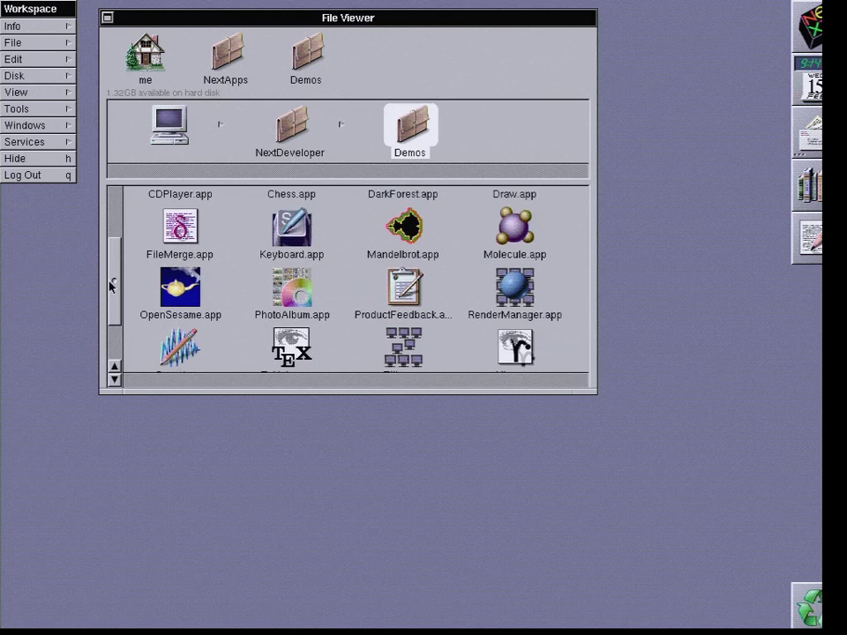Click the scroll up arrow button
847x635 pixels.
pyautogui.click(x=115, y=367)
